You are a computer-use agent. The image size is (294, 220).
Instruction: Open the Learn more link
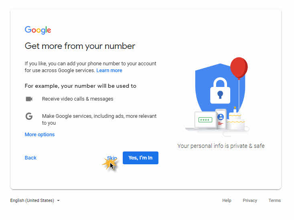(109, 71)
